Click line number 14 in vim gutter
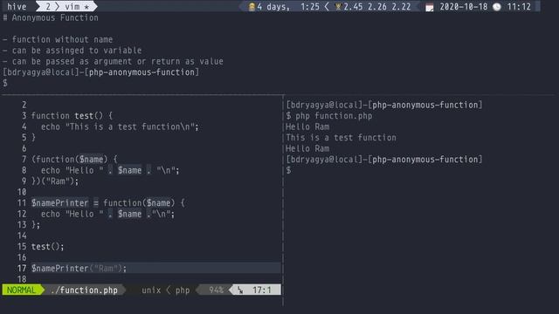559x314 pixels. (x=22, y=235)
